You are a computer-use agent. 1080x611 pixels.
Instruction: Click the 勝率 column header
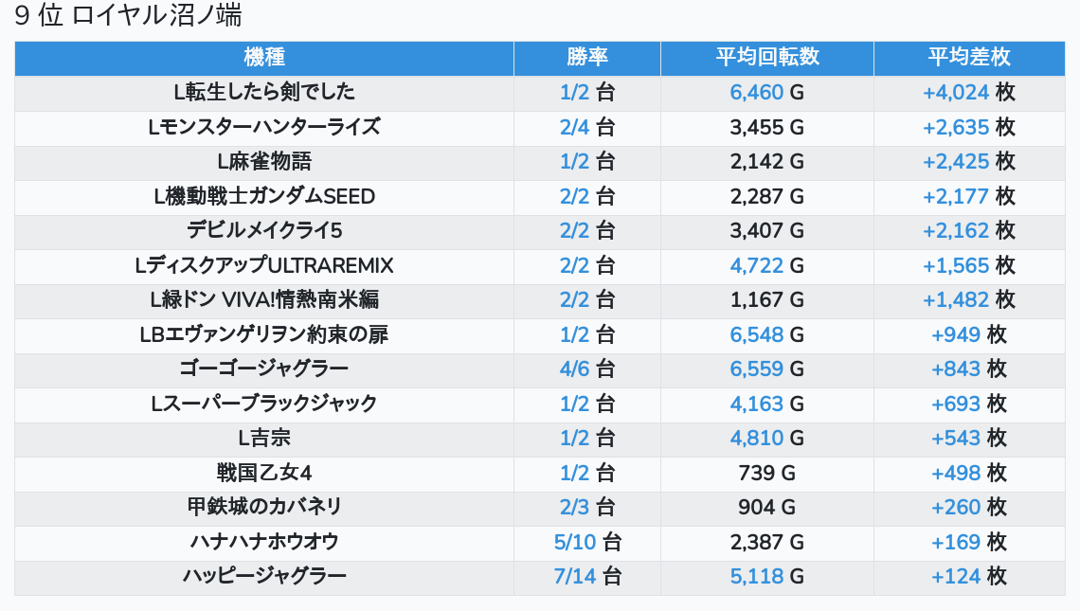[587, 57]
